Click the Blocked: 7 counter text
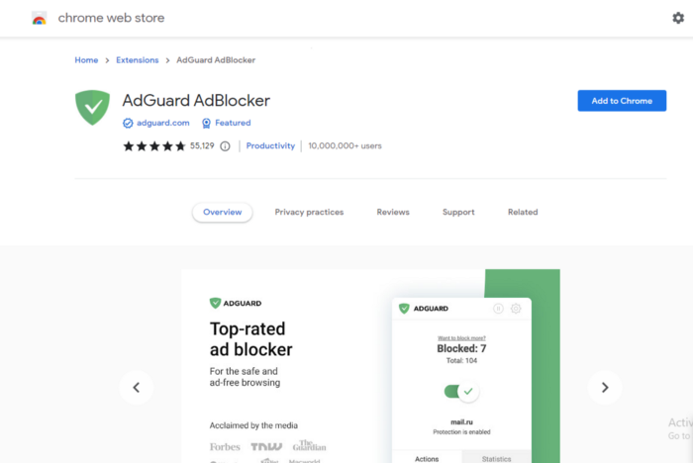 coord(461,348)
